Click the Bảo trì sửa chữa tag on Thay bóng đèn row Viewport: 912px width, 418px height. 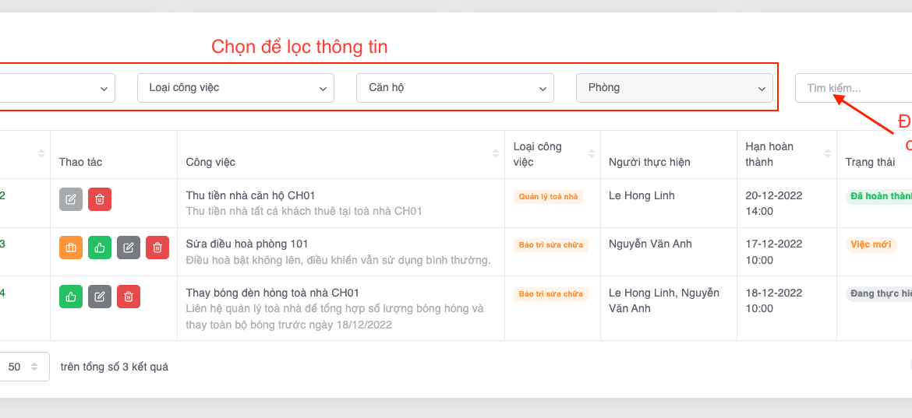[550, 294]
